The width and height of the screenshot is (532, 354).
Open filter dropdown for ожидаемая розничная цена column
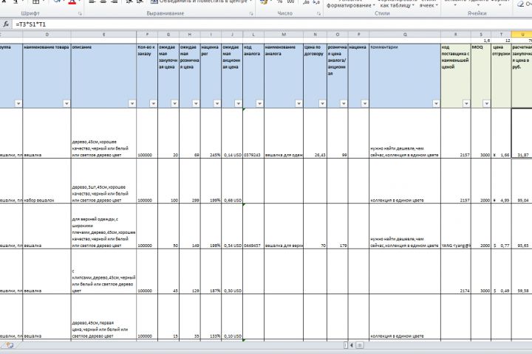click(196, 104)
